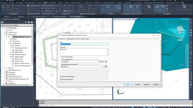This screenshot has width=193, height=108.
Task: Click the green material browse icon
Action: (x=106, y=67)
